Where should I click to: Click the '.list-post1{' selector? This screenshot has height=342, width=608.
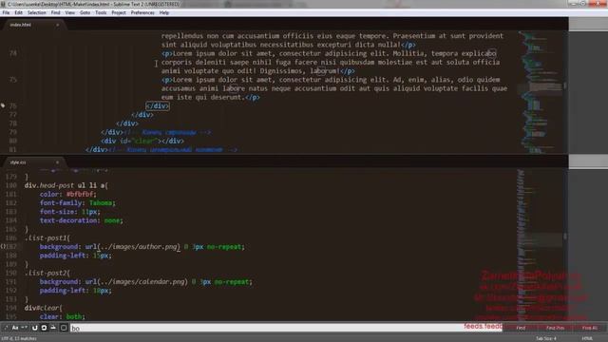(x=47, y=237)
